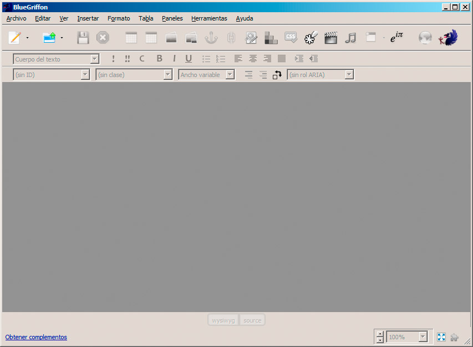473x347 pixels.
Task: Click the BlueGriffon griffin logo icon
Action: click(448, 38)
